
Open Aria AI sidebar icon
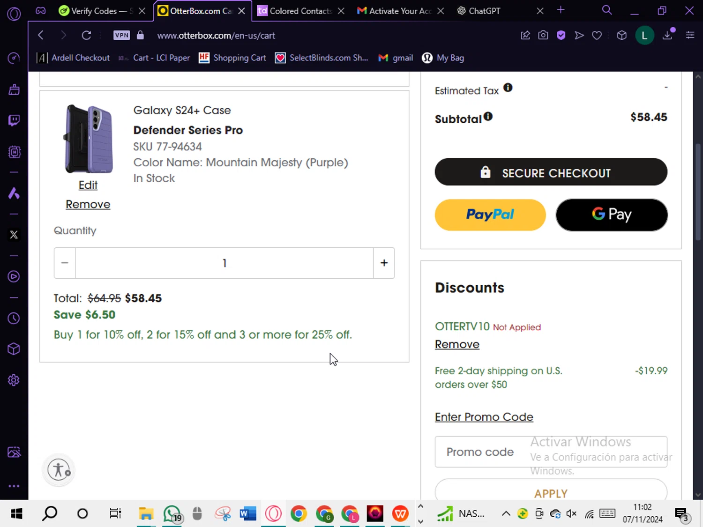coord(14,193)
